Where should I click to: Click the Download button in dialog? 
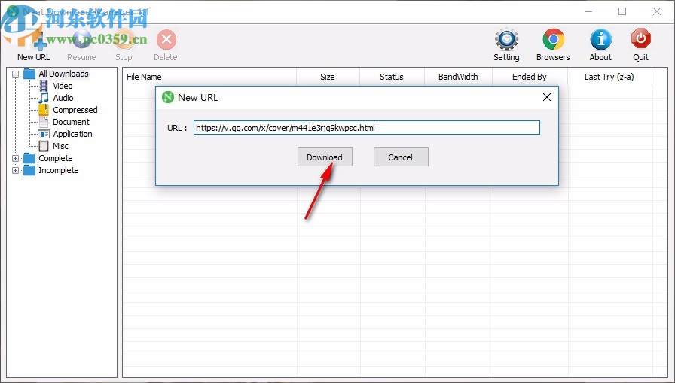[x=325, y=157]
